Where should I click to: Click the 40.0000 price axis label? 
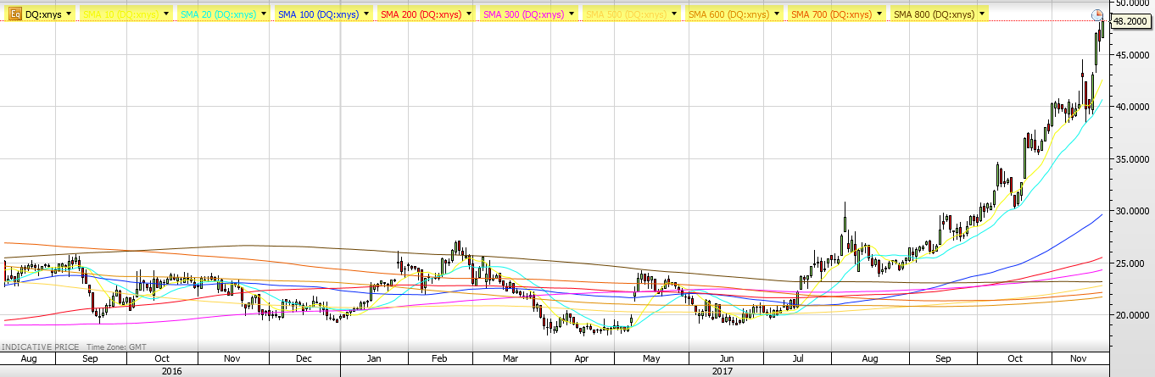(1132, 107)
